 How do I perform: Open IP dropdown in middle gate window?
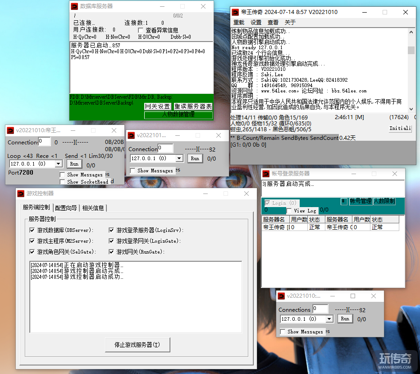tap(179, 158)
